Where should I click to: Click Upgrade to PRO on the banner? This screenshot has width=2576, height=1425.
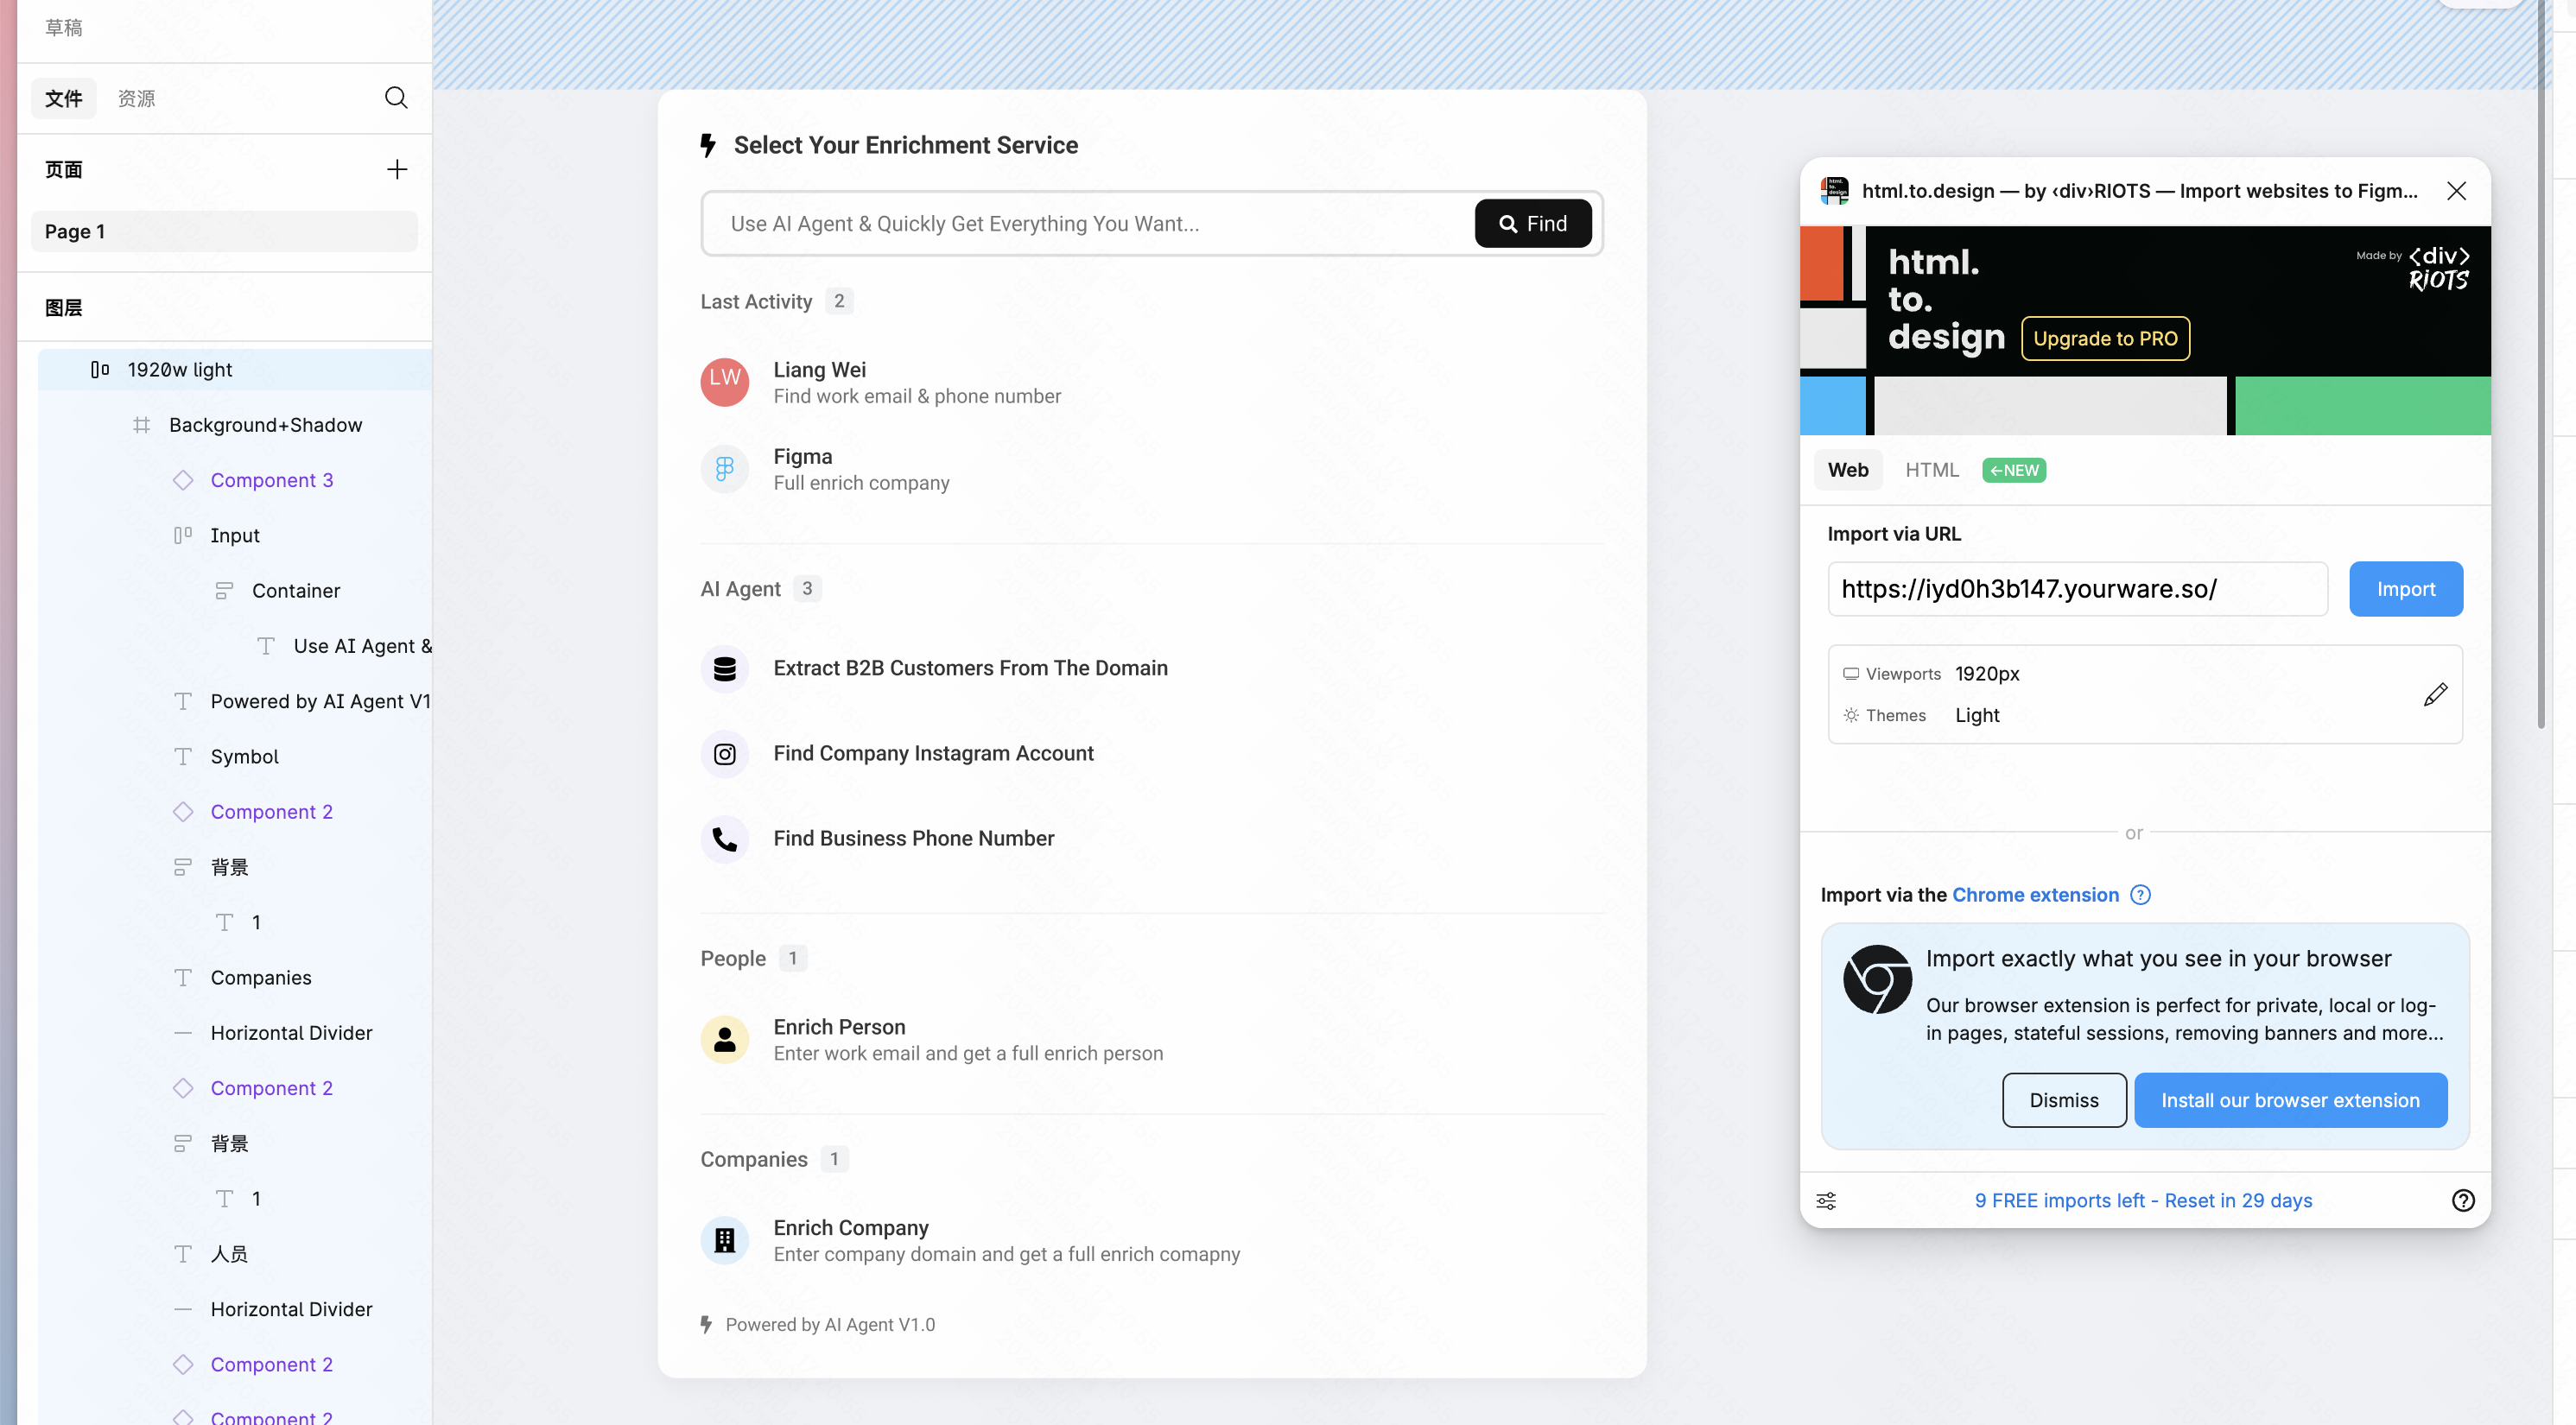pyautogui.click(x=2105, y=339)
